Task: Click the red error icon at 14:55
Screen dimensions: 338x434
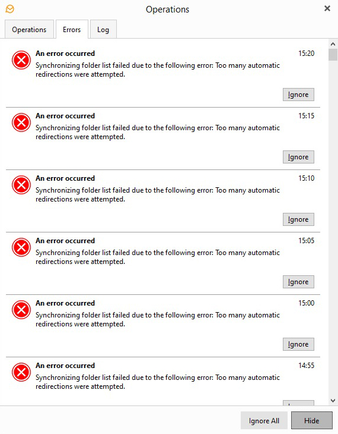Action: pyautogui.click(x=21, y=372)
